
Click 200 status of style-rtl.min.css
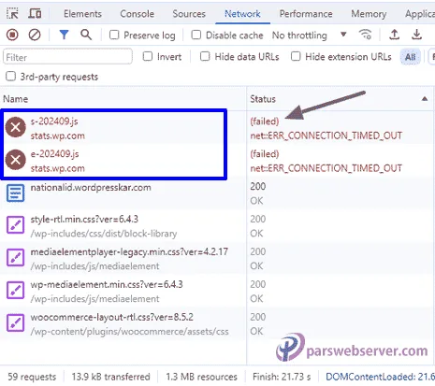(258, 219)
